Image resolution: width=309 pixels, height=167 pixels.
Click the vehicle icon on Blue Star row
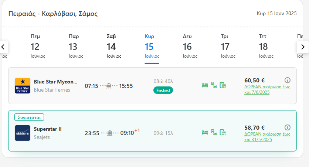pos(214,85)
